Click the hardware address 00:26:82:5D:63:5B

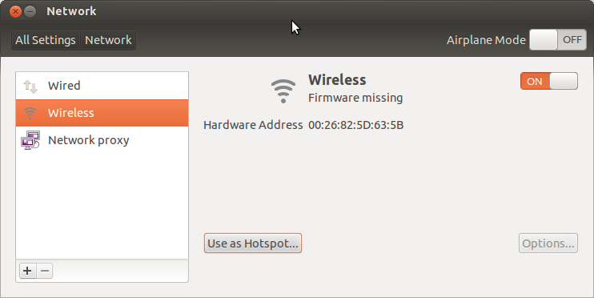[x=355, y=125]
